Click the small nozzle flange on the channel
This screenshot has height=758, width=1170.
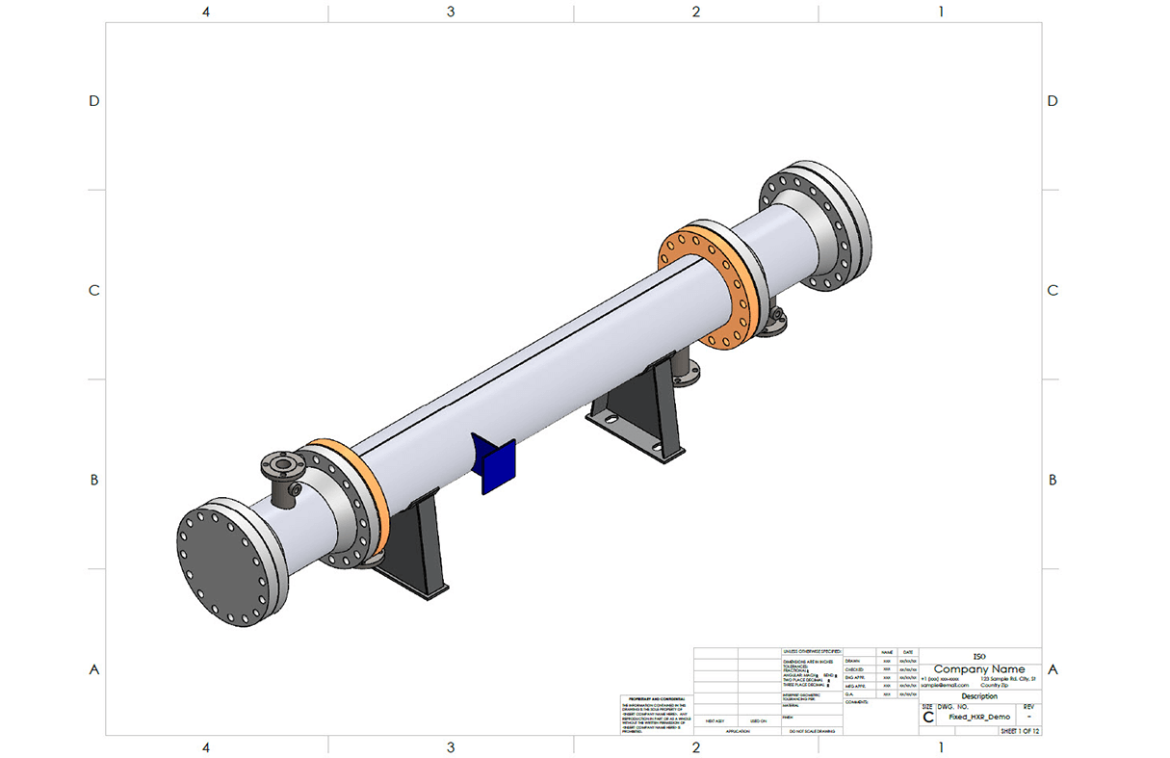point(282,465)
